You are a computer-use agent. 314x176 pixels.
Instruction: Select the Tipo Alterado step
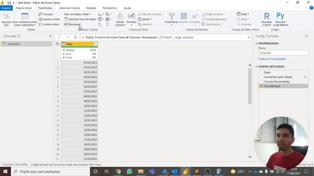pyautogui.click(x=283, y=86)
